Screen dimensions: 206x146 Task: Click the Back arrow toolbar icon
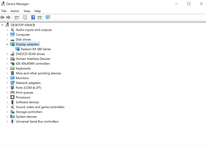click(2, 17)
